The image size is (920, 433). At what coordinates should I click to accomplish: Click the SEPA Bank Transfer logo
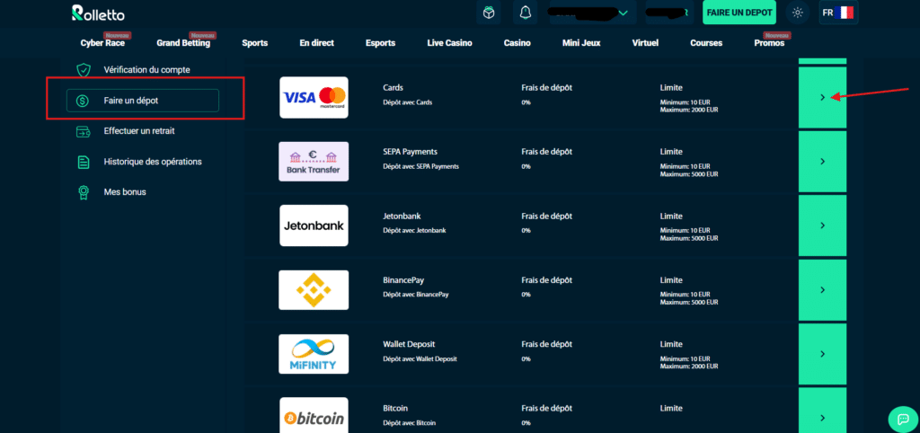coord(314,162)
